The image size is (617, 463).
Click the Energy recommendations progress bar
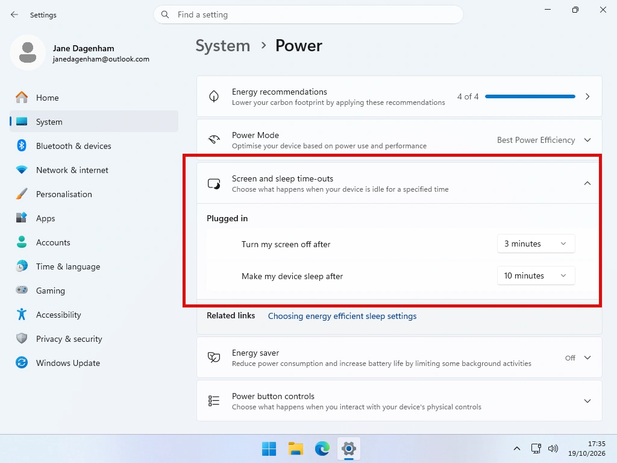pyautogui.click(x=530, y=96)
